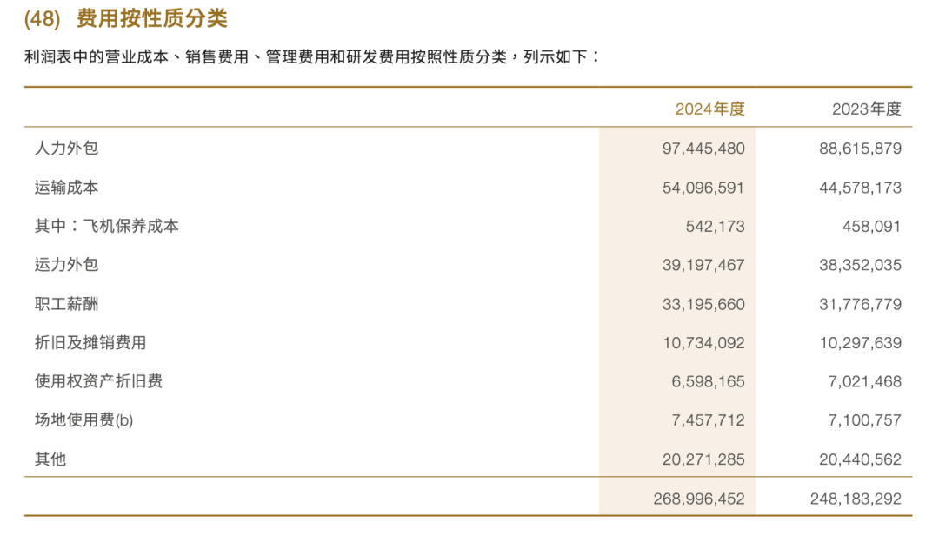
Task: Select the 运力外包 row label
Action: (67, 265)
